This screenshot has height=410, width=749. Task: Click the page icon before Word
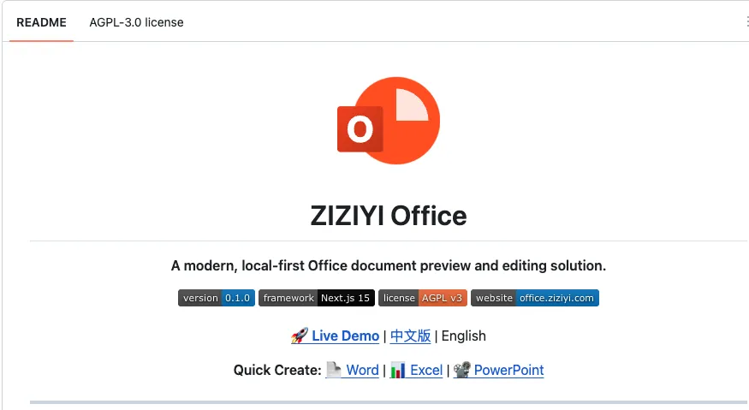point(334,370)
